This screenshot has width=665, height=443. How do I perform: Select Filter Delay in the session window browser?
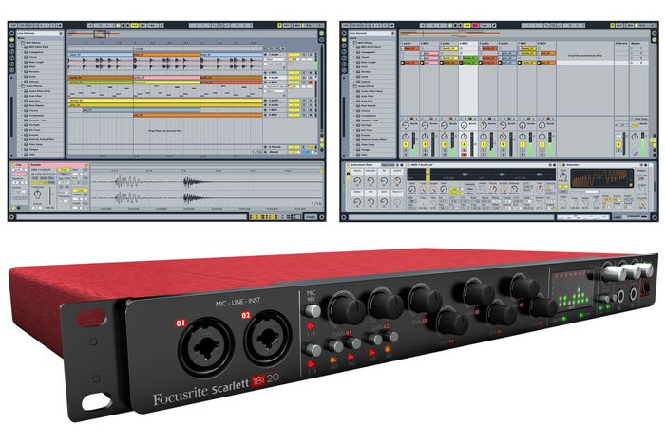pyautogui.click(x=368, y=145)
